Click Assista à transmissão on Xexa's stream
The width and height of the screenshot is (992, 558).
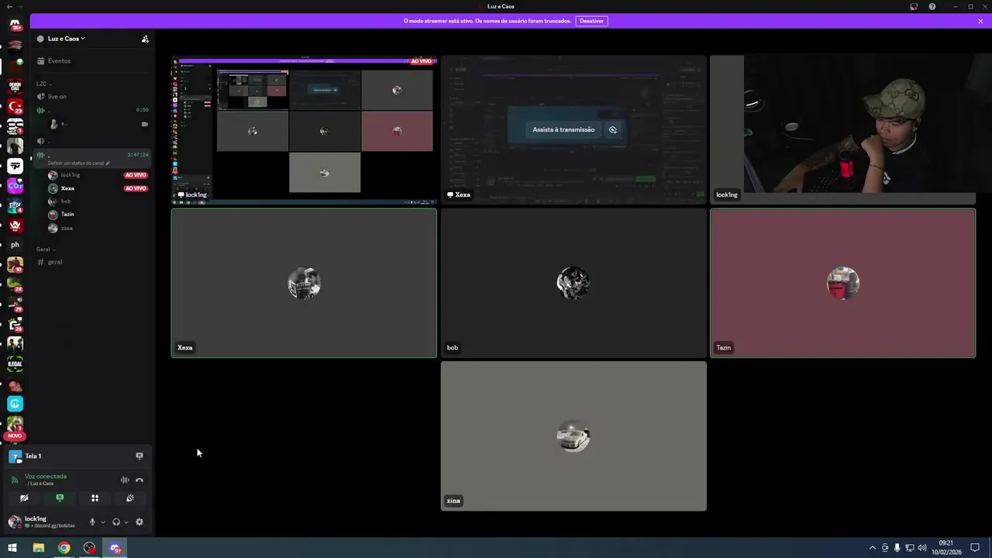coord(563,129)
